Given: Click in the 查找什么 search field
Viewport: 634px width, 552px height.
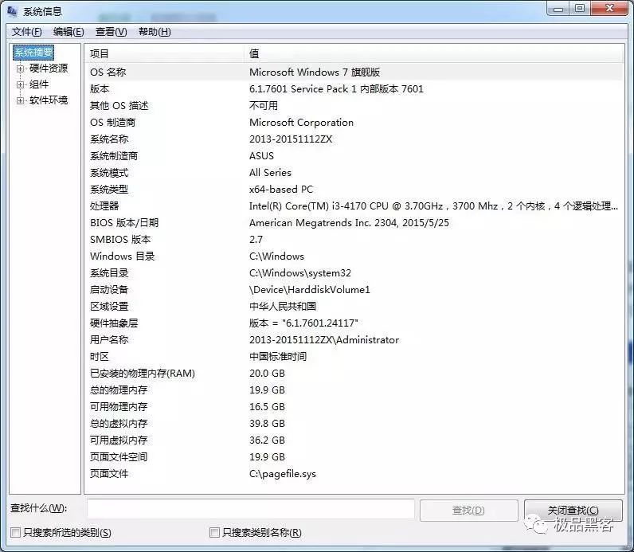Looking at the screenshot, I should [251, 509].
